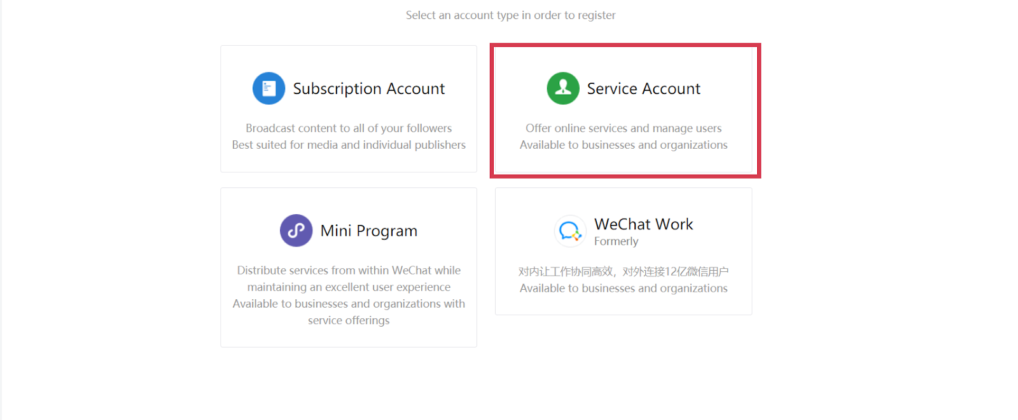The image size is (1018, 420).
Task: Select the Subscription Account title
Action: pyautogui.click(x=369, y=89)
